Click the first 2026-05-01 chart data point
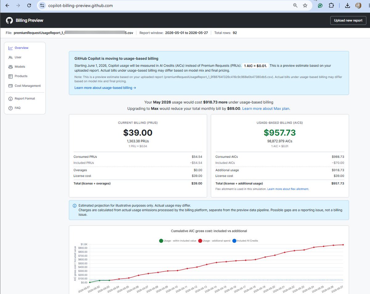 [x=90, y=282]
